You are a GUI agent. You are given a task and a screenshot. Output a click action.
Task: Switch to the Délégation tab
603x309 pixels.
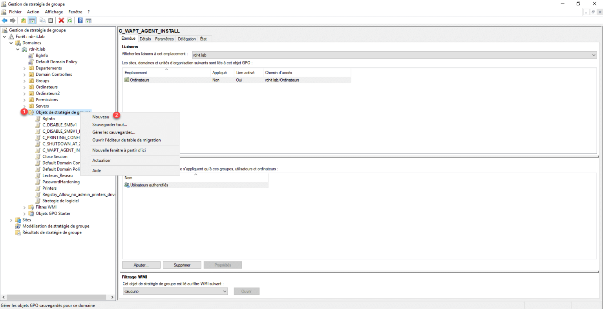[x=187, y=39]
